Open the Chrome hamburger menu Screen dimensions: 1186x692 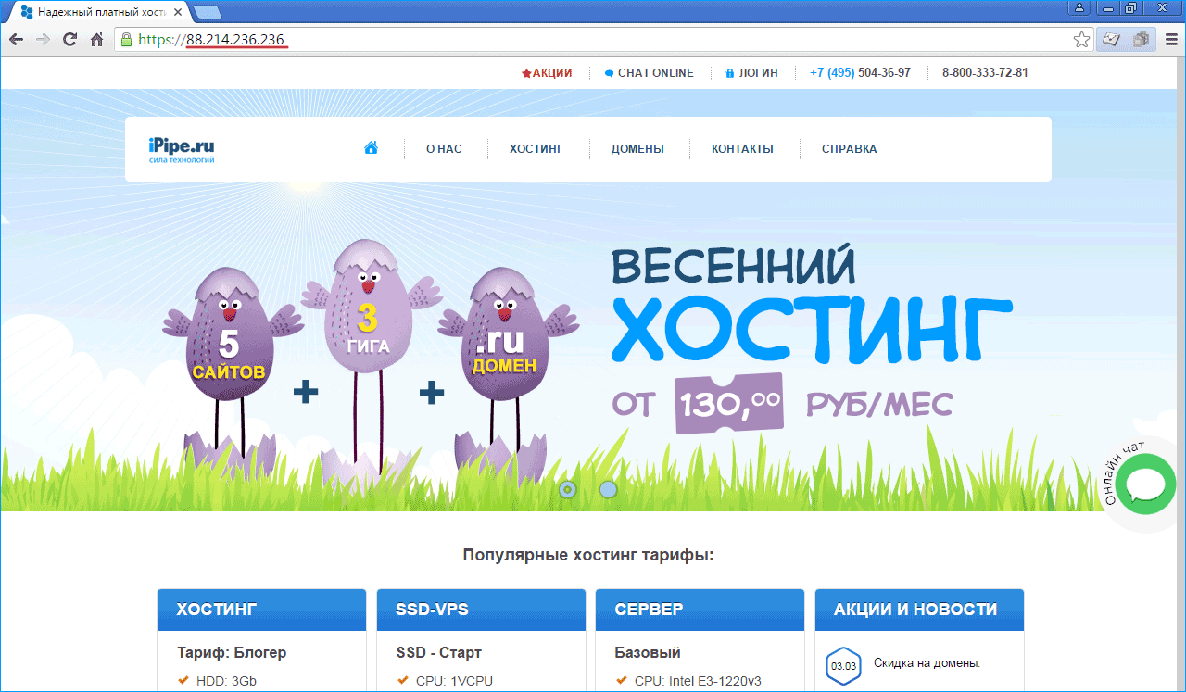click(1172, 40)
